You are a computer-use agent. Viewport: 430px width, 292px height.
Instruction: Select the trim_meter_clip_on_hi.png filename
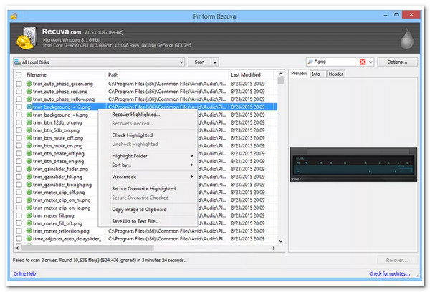(62, 200)
